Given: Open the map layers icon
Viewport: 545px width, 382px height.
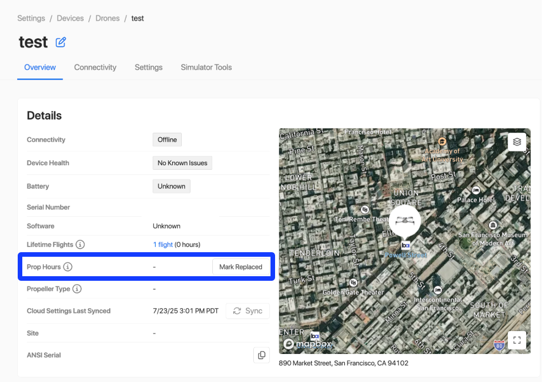Looking at the screenshot, I should click(x=516, y=142).
